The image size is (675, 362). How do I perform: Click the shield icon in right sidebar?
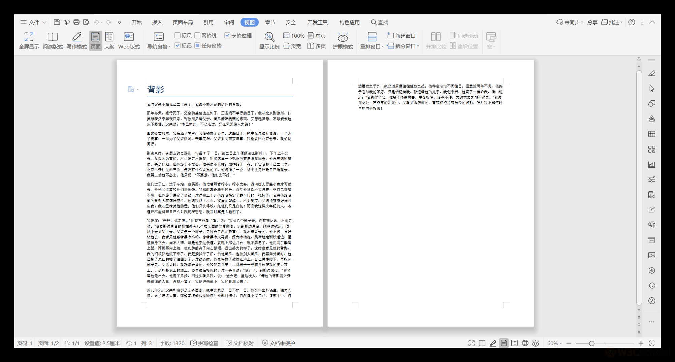click(x=652, y=270)
